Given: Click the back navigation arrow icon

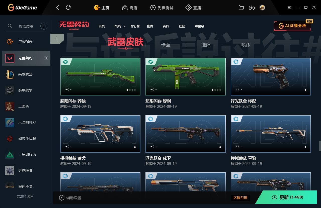Looking at the screenshot, I should 58,8.
